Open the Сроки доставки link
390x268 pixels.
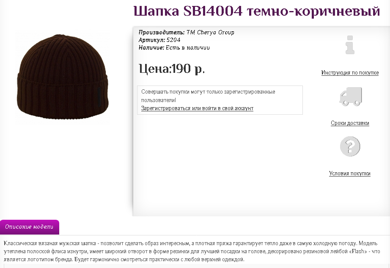pyautogui.click(x=350, y=123)
